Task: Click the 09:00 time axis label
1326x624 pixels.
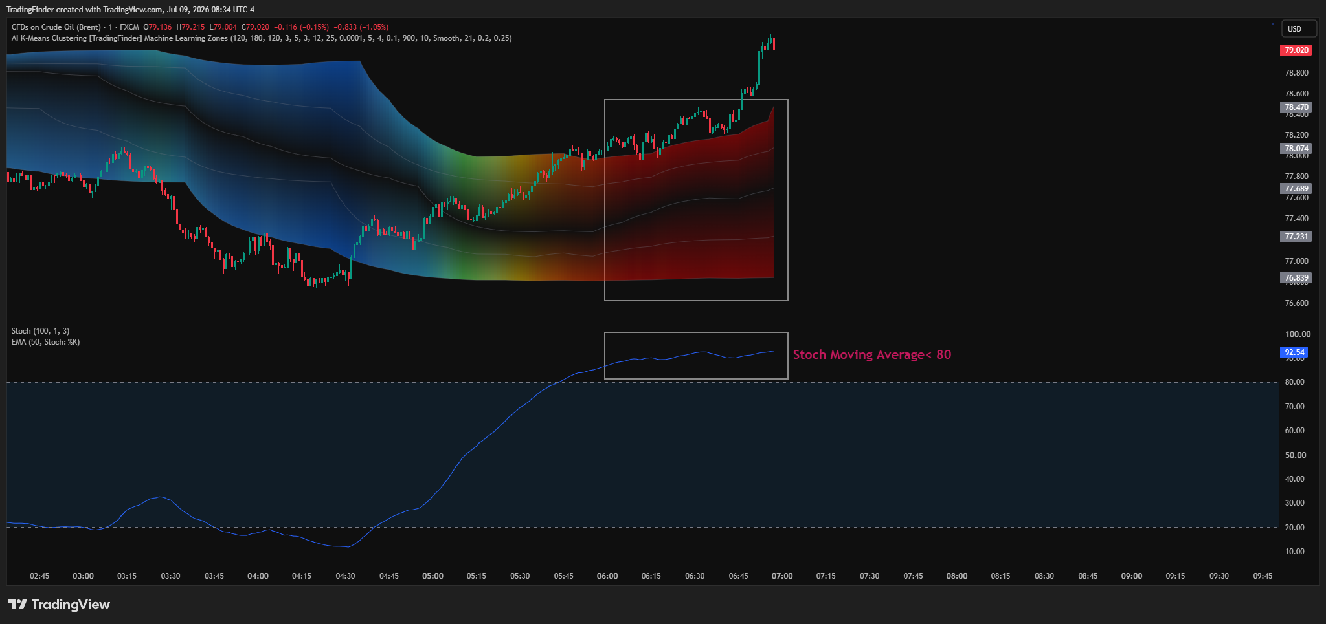Action: (1132, 576)
